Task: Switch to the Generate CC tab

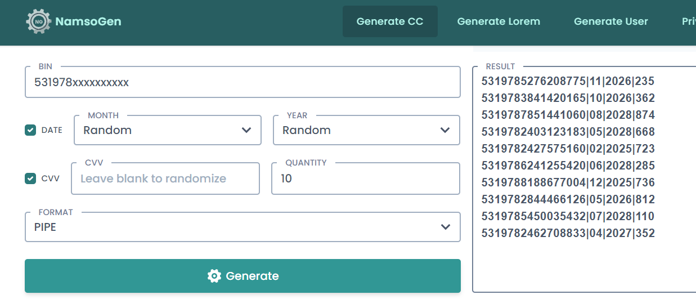Action: click(390, 21)
